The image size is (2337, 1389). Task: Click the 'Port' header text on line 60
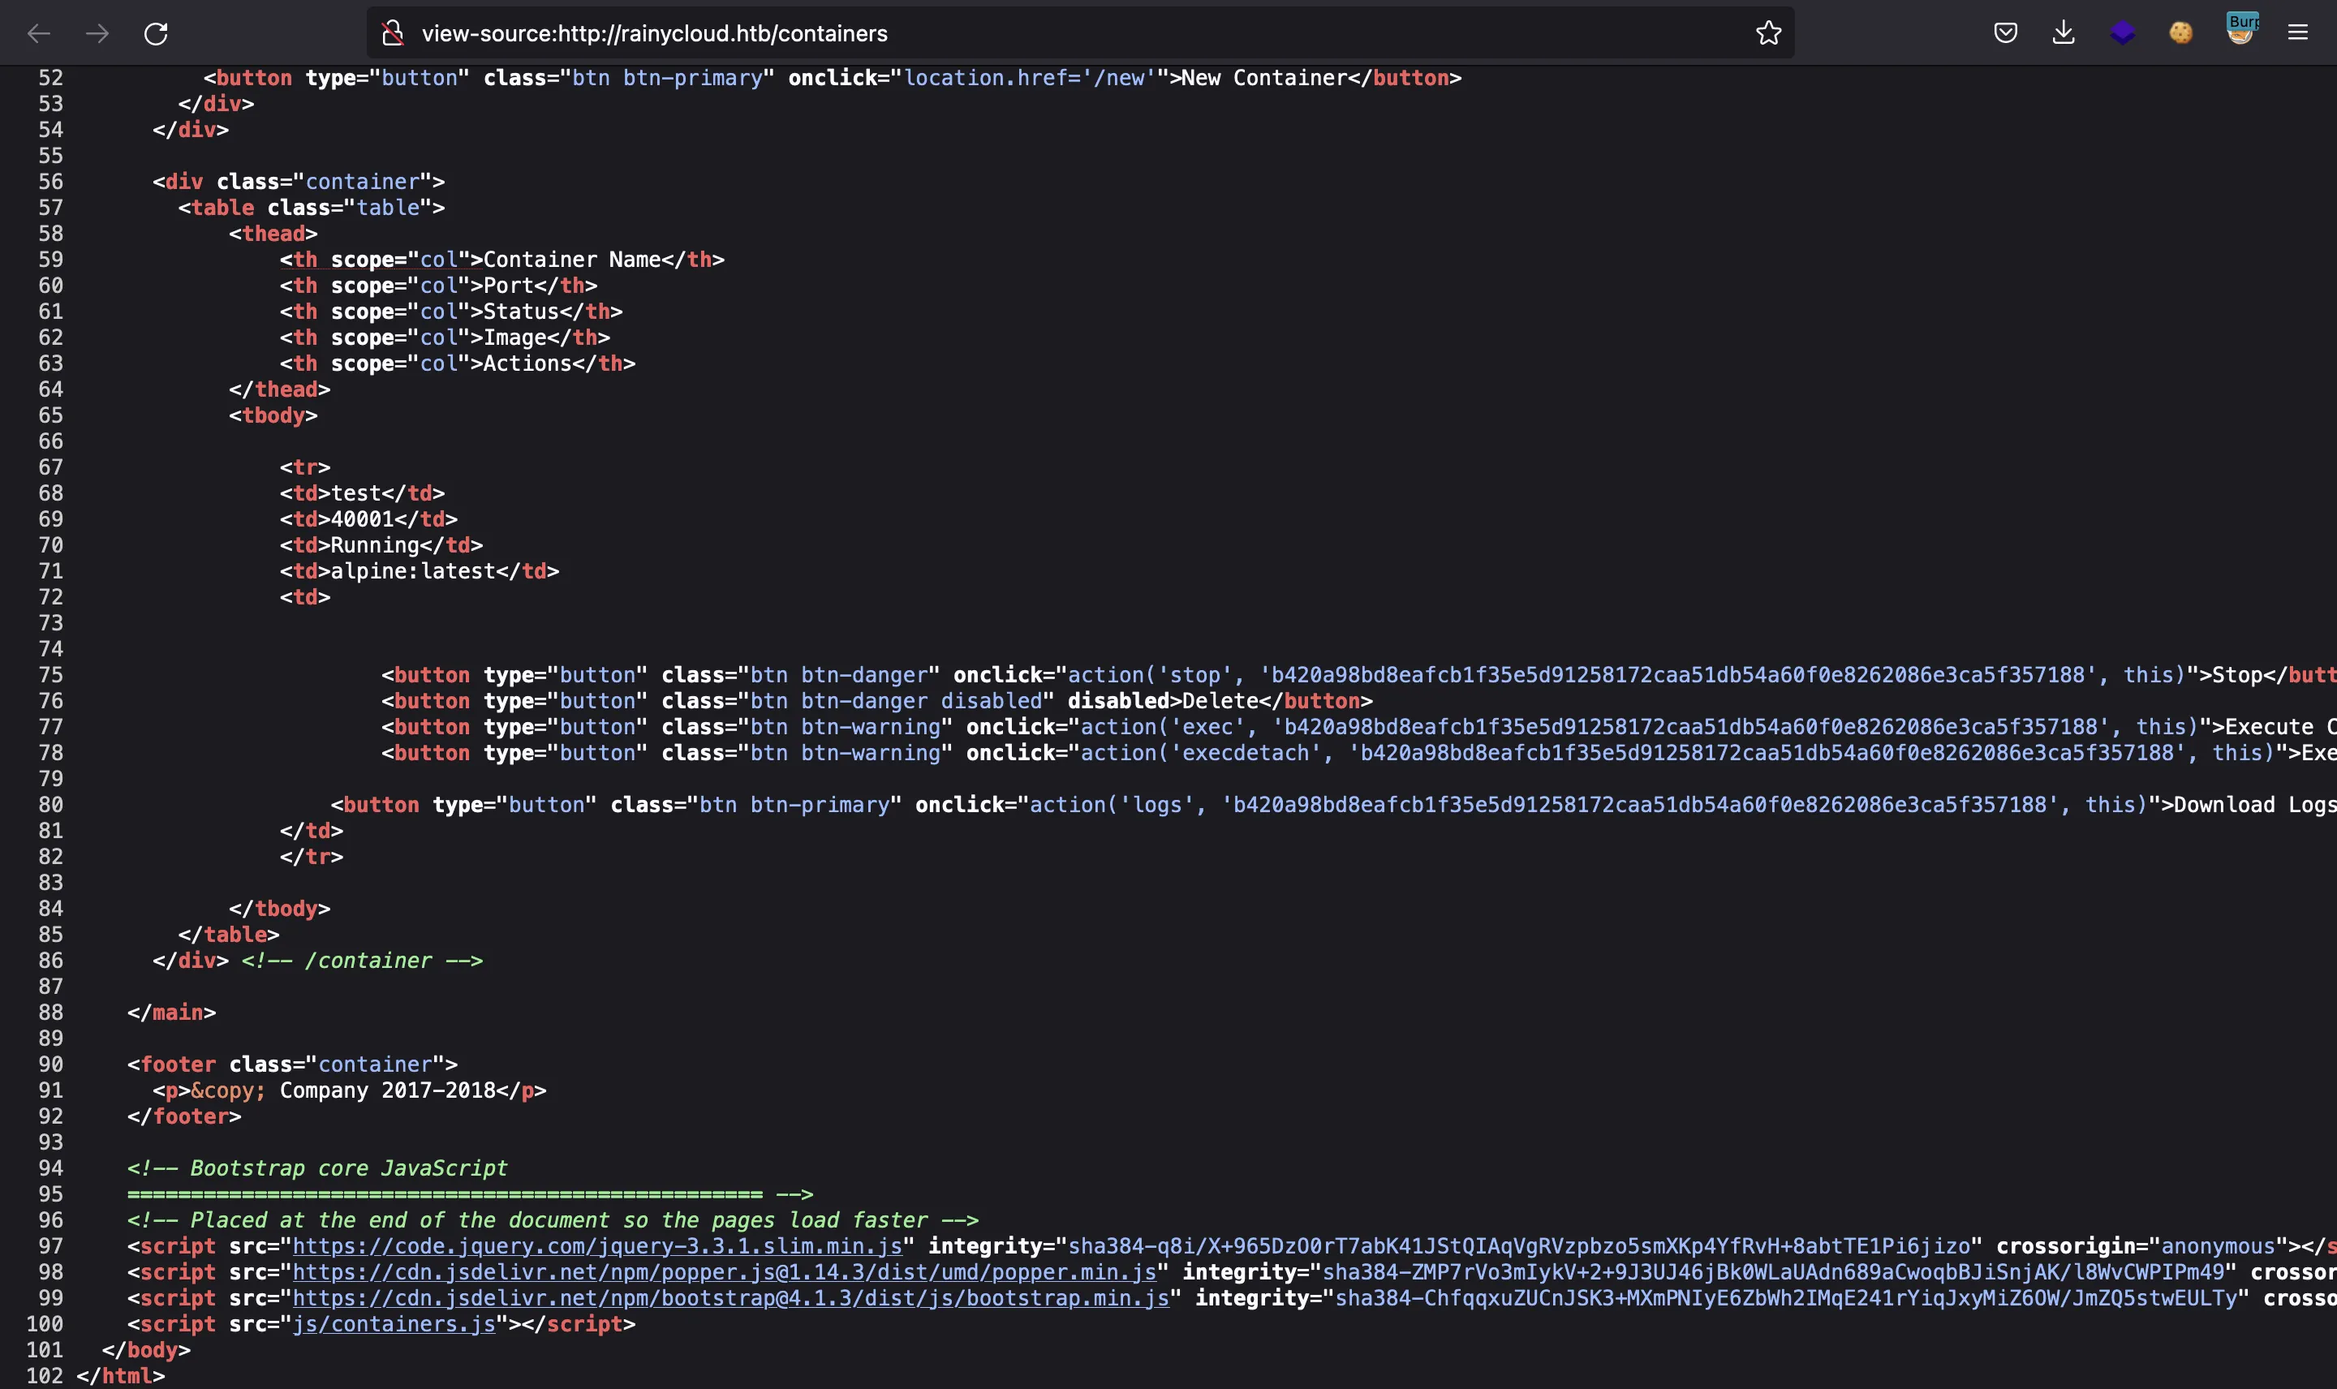tap(508, 286)
